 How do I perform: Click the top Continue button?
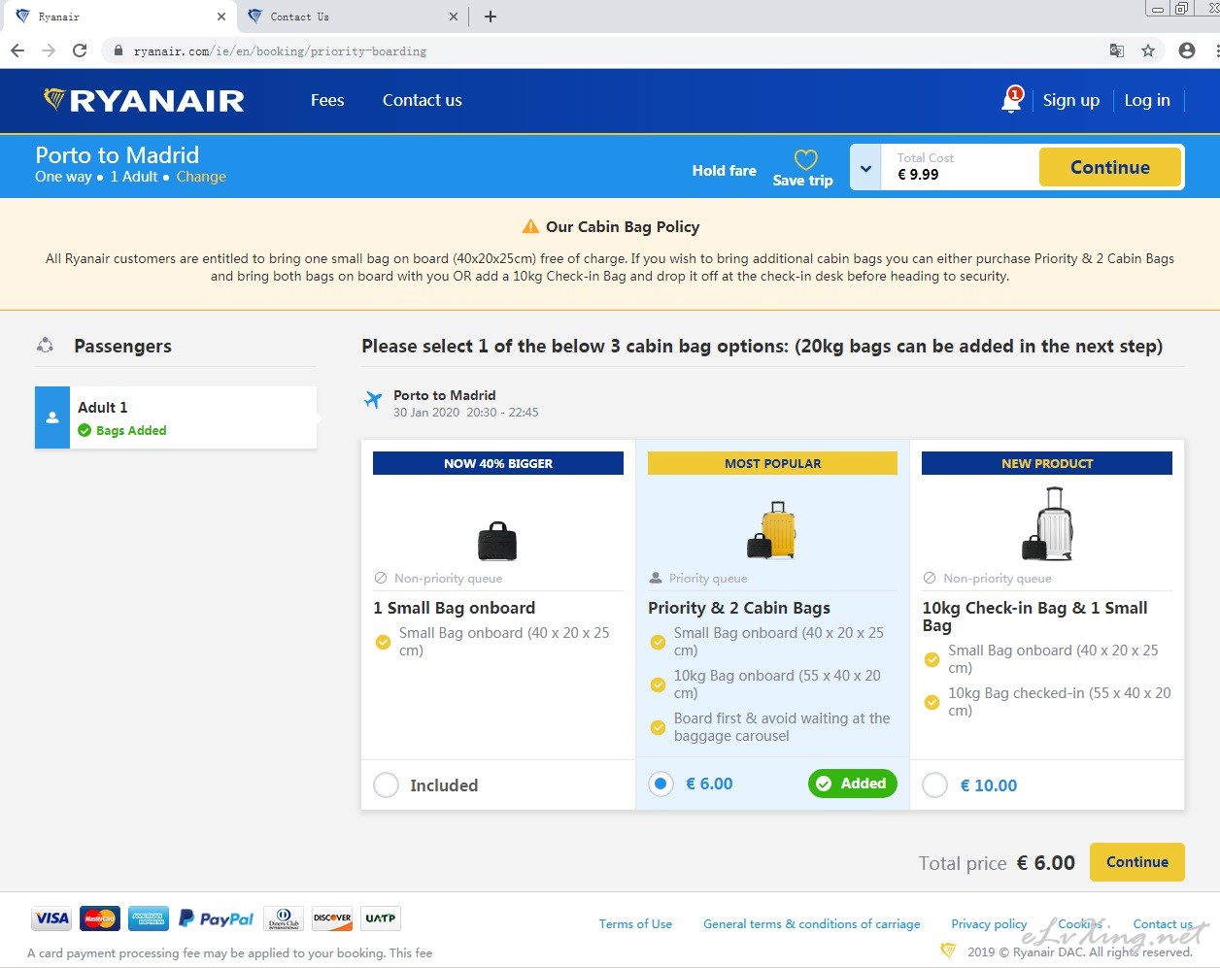point(1110,167)
